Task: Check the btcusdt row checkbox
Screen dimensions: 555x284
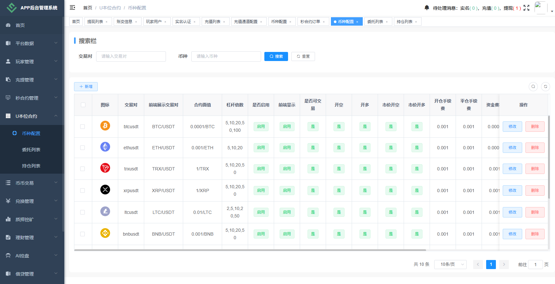Action: pos(82,127)
